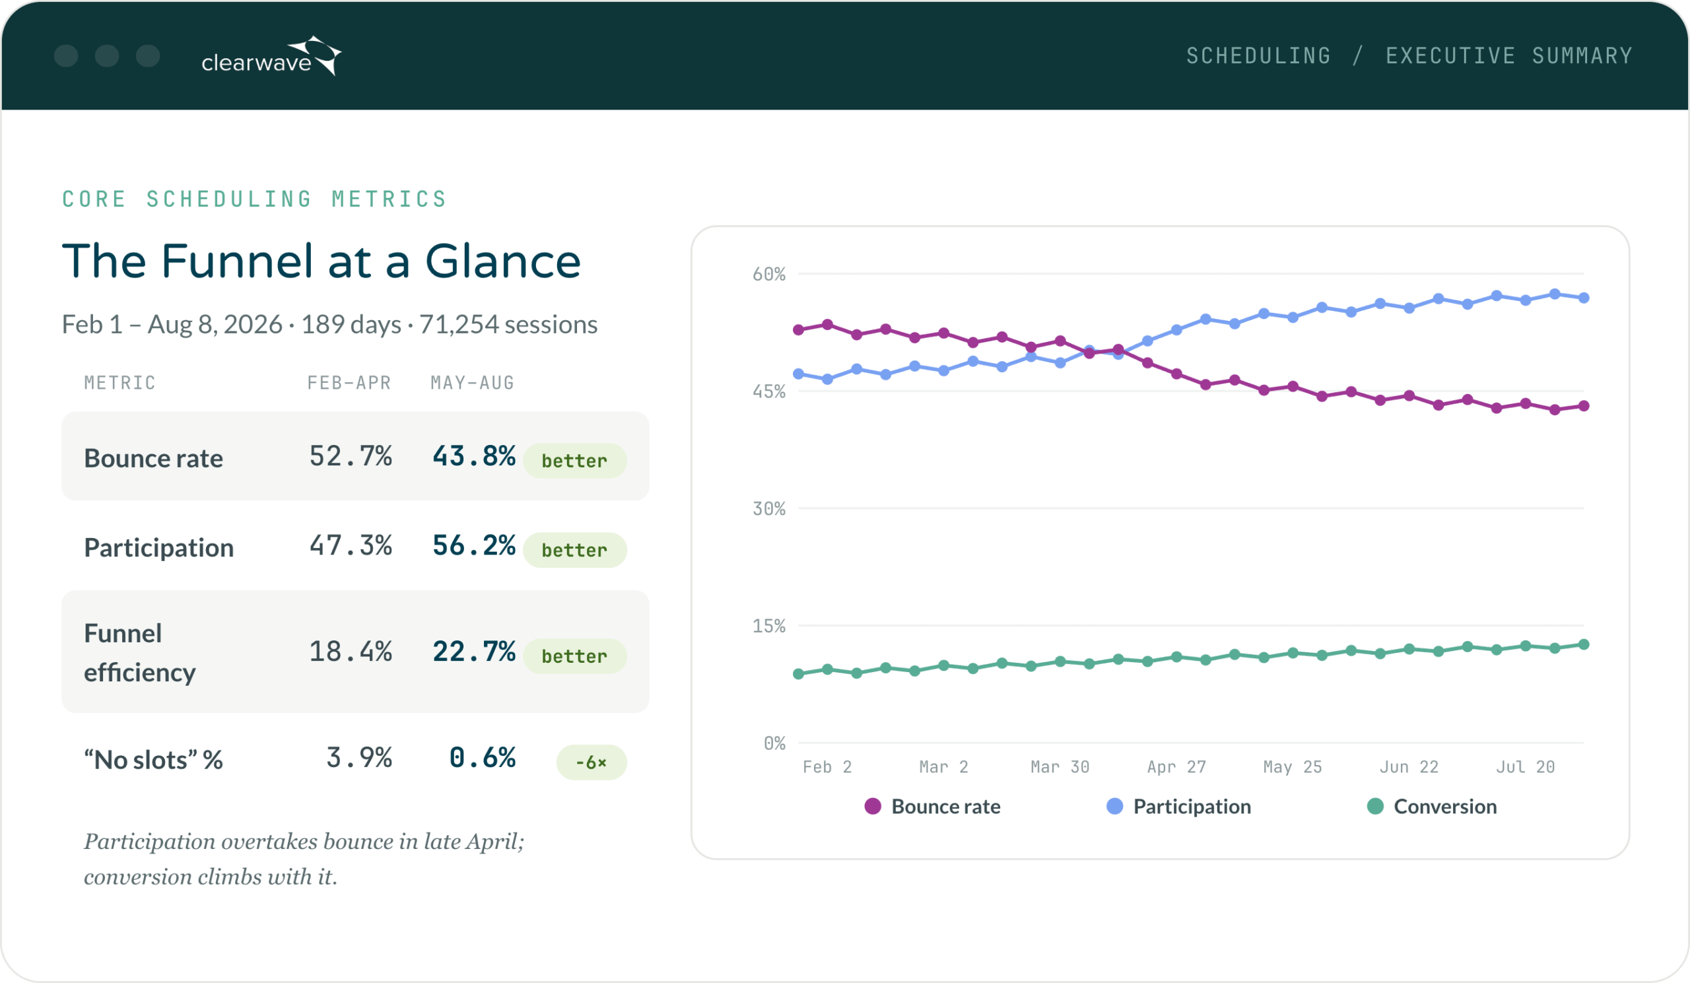This screenshot has height=983, width=1690.
Task: Click the 15% y-axis label
Action: (x=768, y=626)
